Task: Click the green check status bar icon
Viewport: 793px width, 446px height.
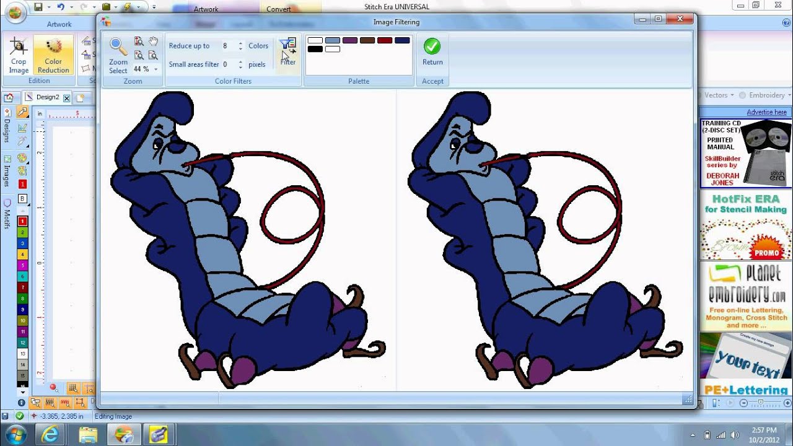Action: pyautogui.click(x=20, y=416)
